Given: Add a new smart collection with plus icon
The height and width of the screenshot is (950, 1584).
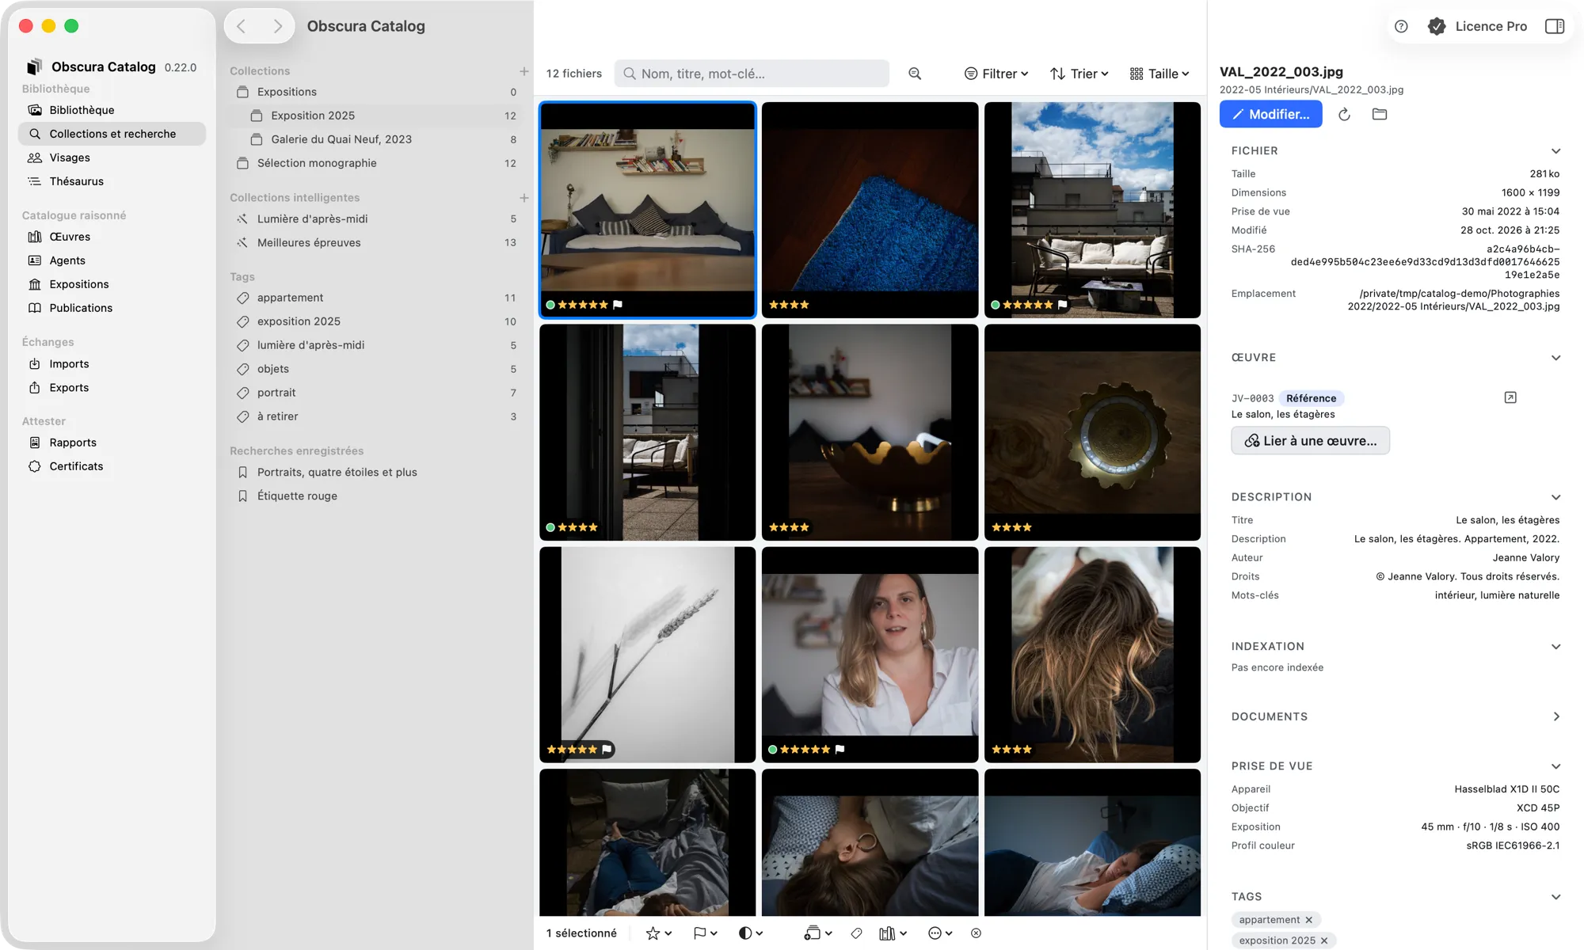Looking at the screenshot, I should coord(524,198).
